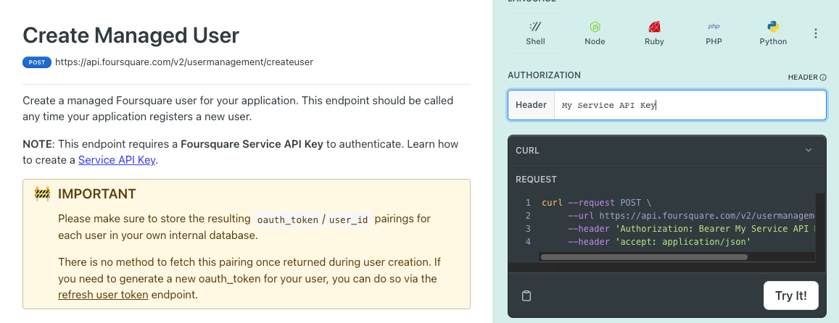Click the Try It! button

point(791,295)
